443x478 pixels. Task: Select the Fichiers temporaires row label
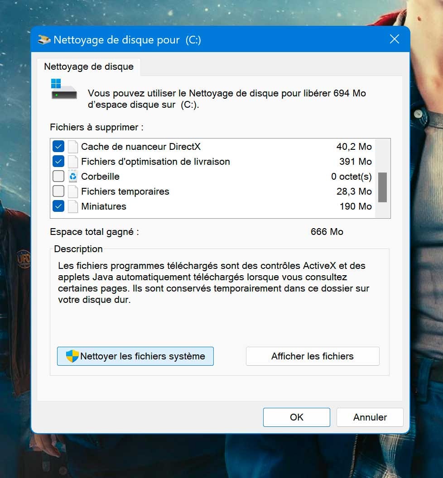(125, 191)
